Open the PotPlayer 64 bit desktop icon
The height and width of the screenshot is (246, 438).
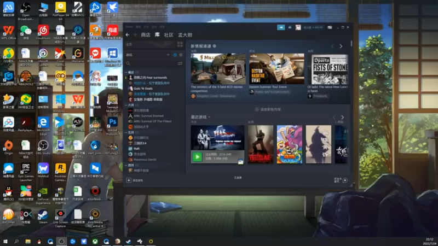61,11
